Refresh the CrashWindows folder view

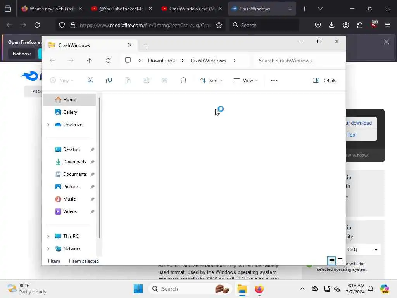click(x=108, y=61)
